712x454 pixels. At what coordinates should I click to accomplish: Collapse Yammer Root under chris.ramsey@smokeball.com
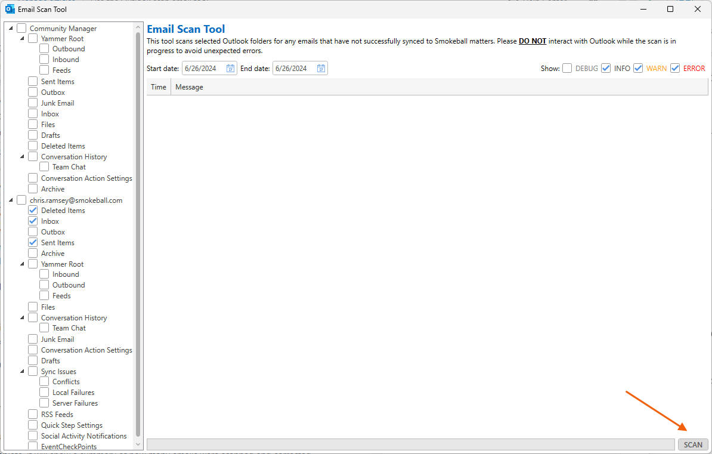tap(22, 264)
